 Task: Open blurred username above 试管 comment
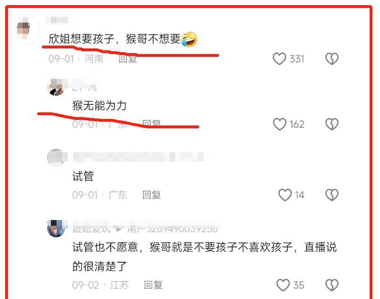pos(138,157)
